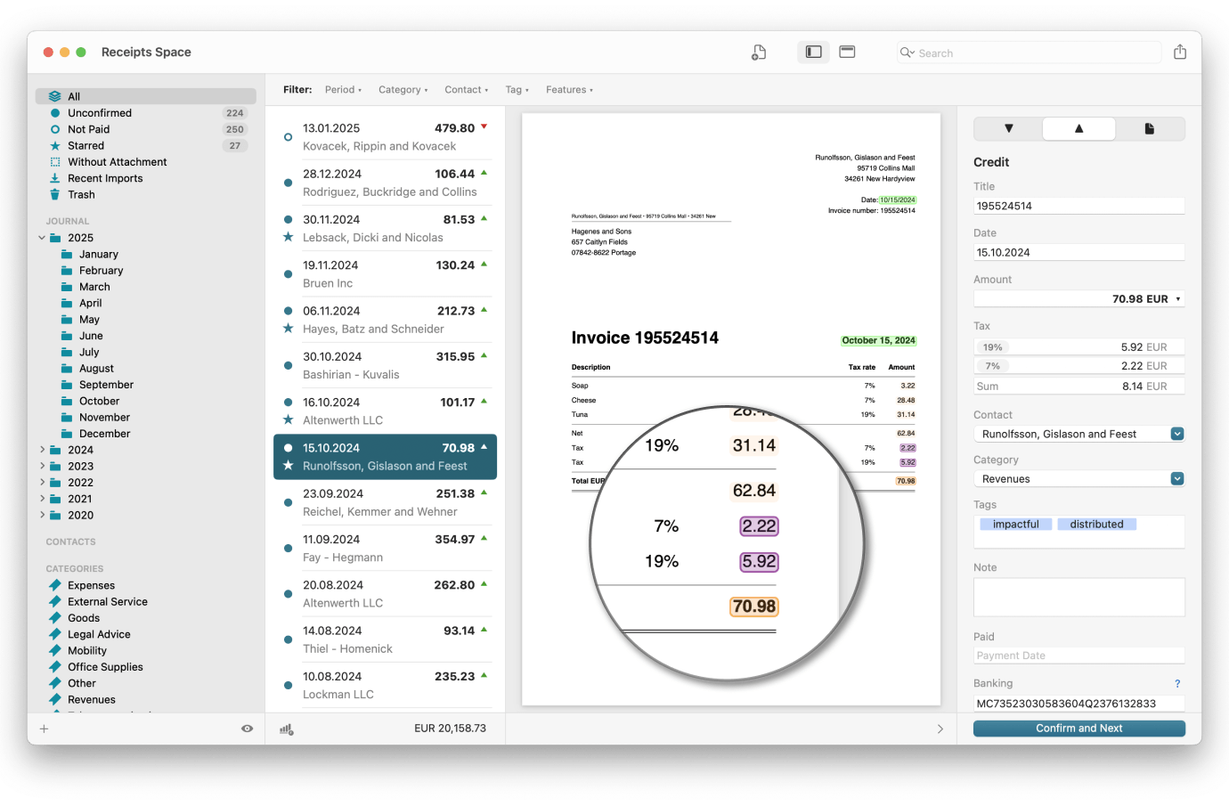The image size is (1229, 806).
Task: Click the Confirm and Next button
Action: (x=1078, y=729)
